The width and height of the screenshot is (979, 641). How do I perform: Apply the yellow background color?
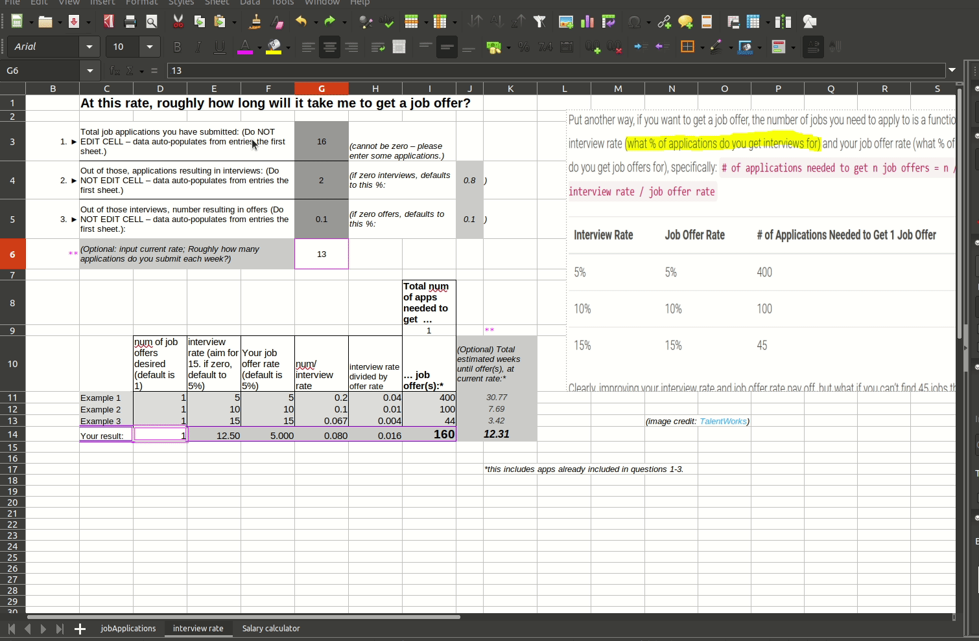tap(274, 47)
